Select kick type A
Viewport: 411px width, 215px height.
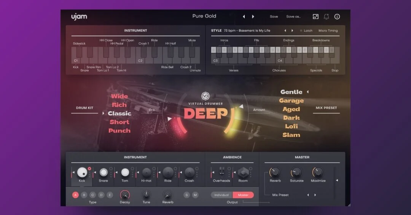pos(75,195)
